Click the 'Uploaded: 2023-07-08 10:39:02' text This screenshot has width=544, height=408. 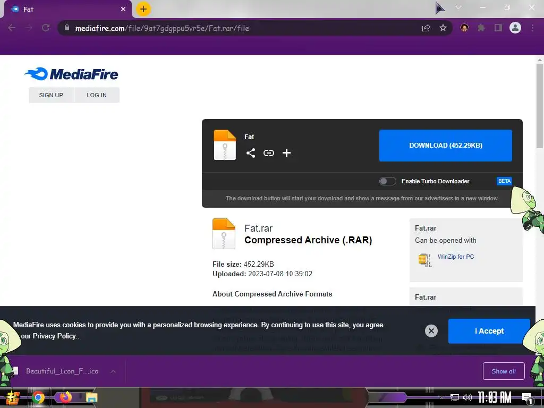(x=262, y=274)
